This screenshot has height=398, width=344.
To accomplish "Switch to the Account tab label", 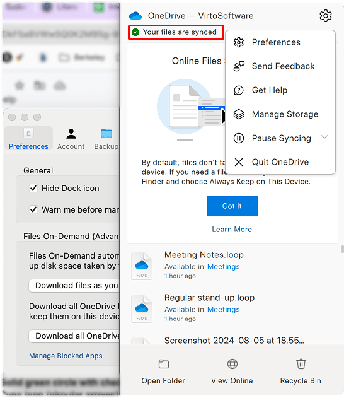I will tap(71, 146).
